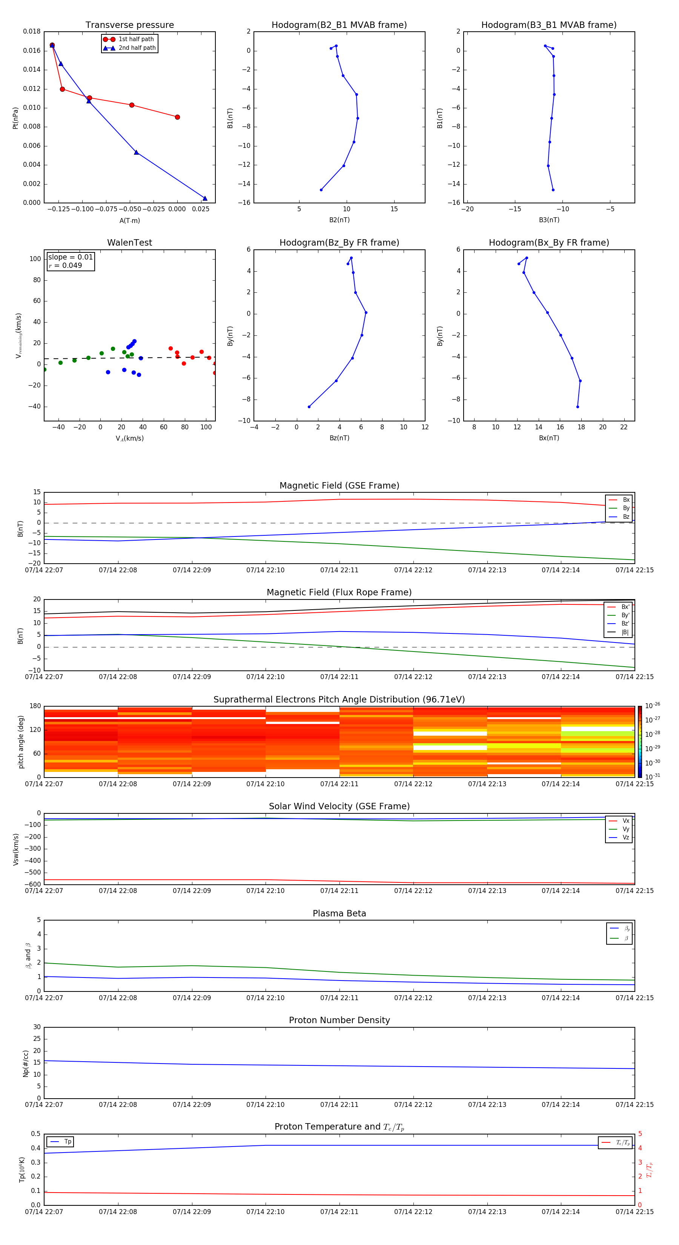This screenshot has height=1245, width=679.
Task: Click 'Bx' in GSE magnetic field legend
Action: click(626, 500)
